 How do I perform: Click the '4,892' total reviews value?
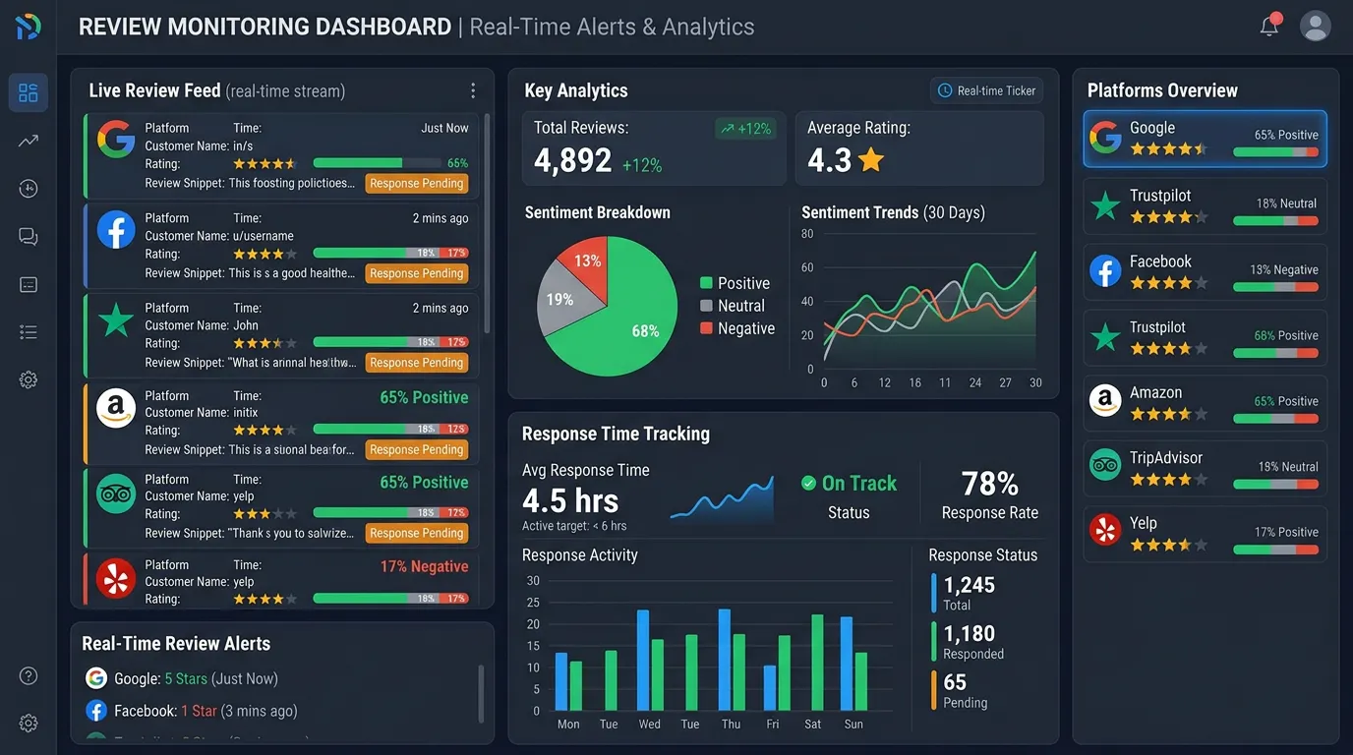[573, 160]
